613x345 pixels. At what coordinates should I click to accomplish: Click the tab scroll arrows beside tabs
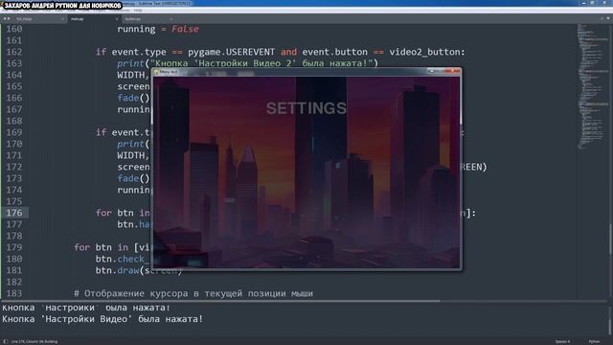[x=7, y=18]
